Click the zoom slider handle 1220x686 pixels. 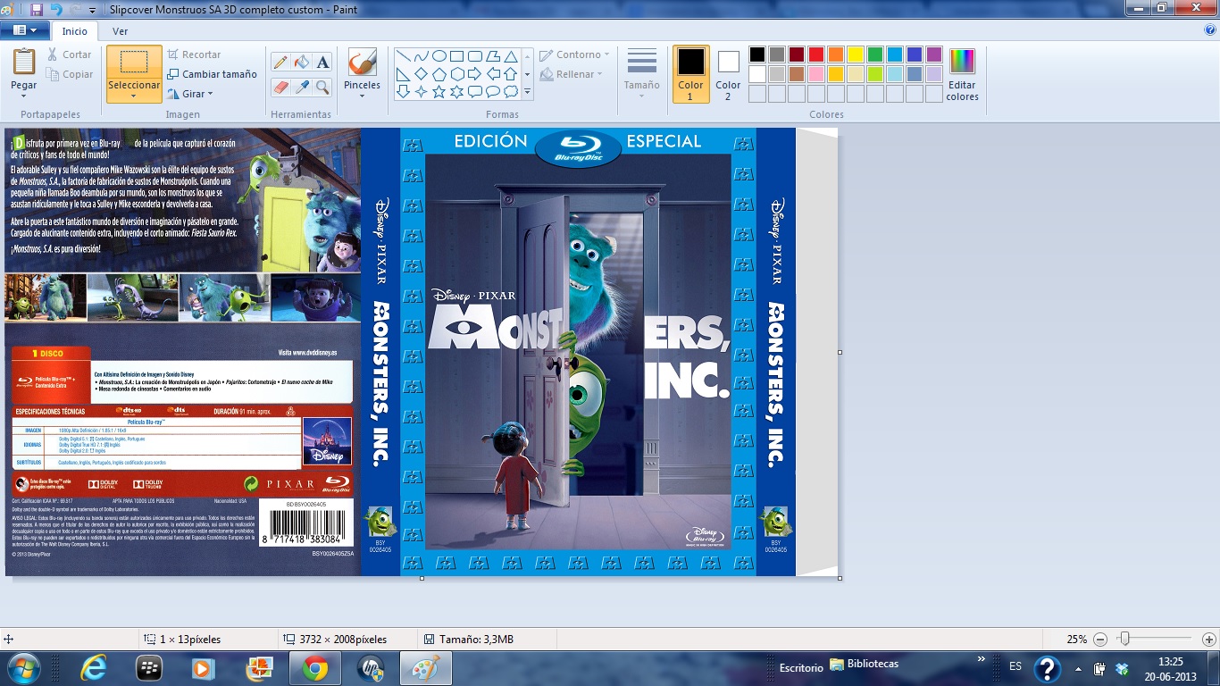[1124, 639]
